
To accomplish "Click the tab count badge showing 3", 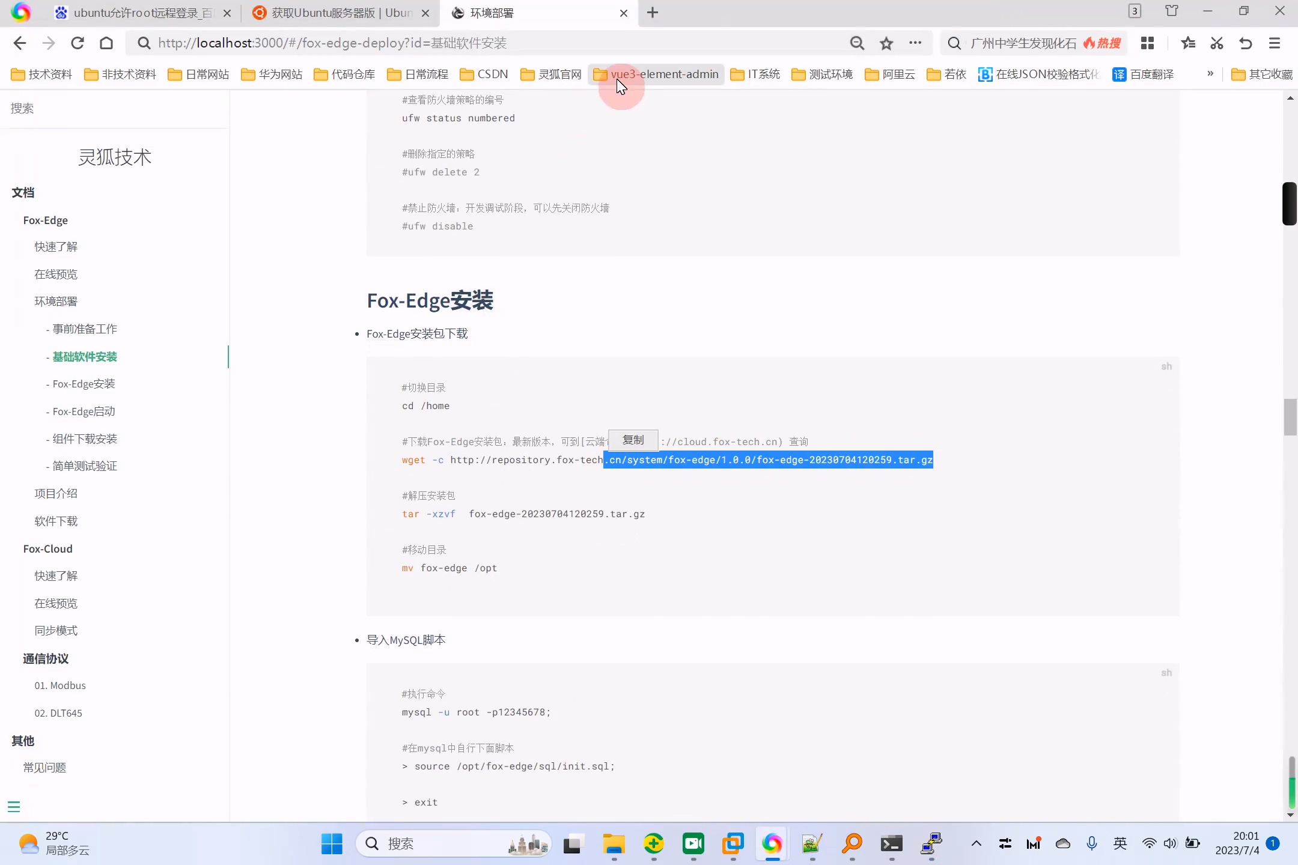I will [1135, 11].
